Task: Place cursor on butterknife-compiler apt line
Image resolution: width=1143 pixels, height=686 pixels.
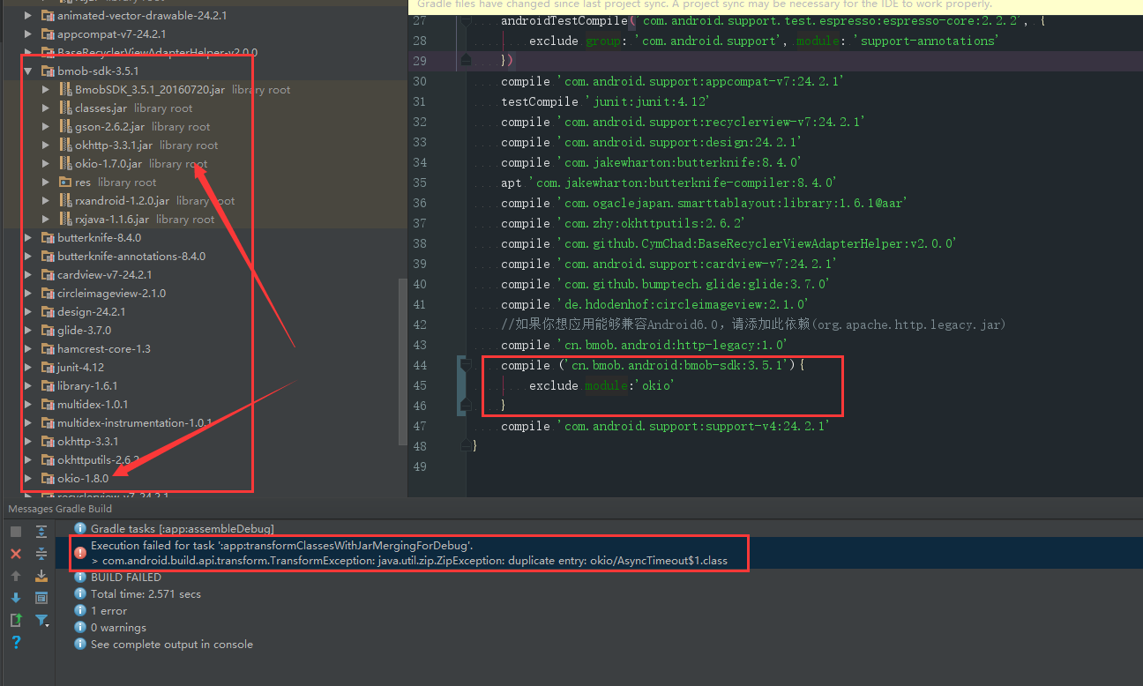Action: click(669, 183)
